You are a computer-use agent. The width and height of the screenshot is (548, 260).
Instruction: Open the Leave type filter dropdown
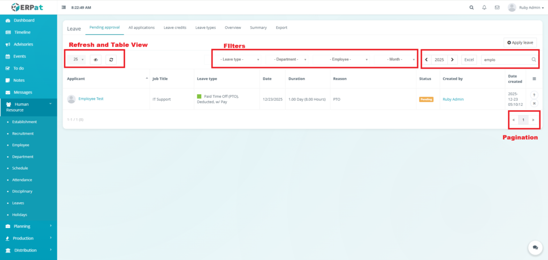coord(239,60)
